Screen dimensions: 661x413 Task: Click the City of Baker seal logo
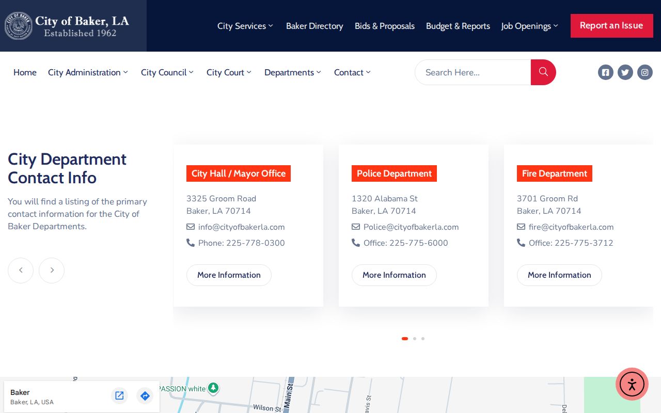[x=19, y=26]
